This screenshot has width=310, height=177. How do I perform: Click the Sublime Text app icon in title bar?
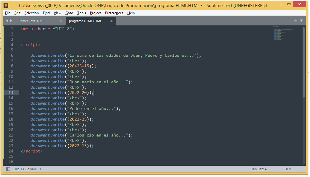coord(6,5)
